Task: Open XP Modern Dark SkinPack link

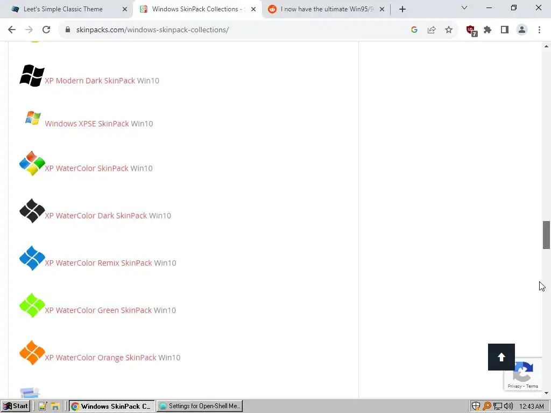Action: [90, 81]
